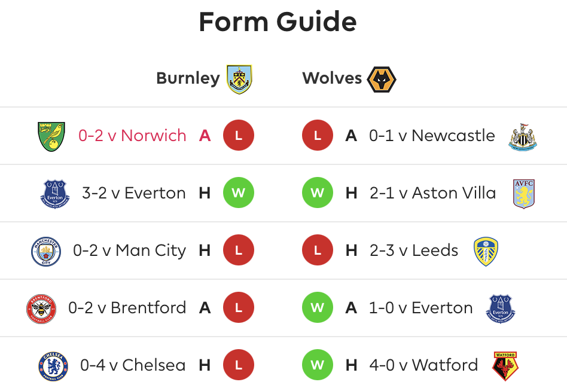This screenshot has height=391, width=567.
Task: Click red L badge beside 0-2 v Brentford
Action: click(239, 307)
